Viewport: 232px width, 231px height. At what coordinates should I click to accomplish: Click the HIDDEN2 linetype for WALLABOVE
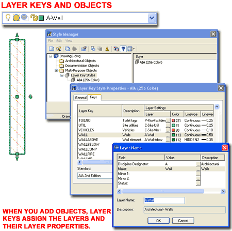[192, 140]
